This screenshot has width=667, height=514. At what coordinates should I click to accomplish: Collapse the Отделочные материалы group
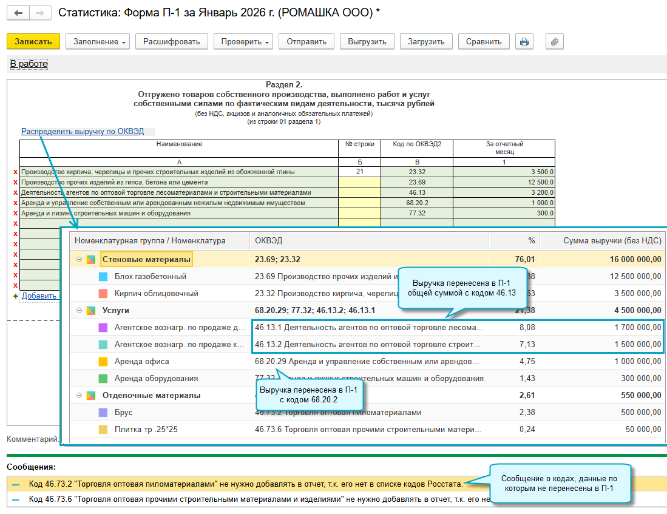pos(79,396)
